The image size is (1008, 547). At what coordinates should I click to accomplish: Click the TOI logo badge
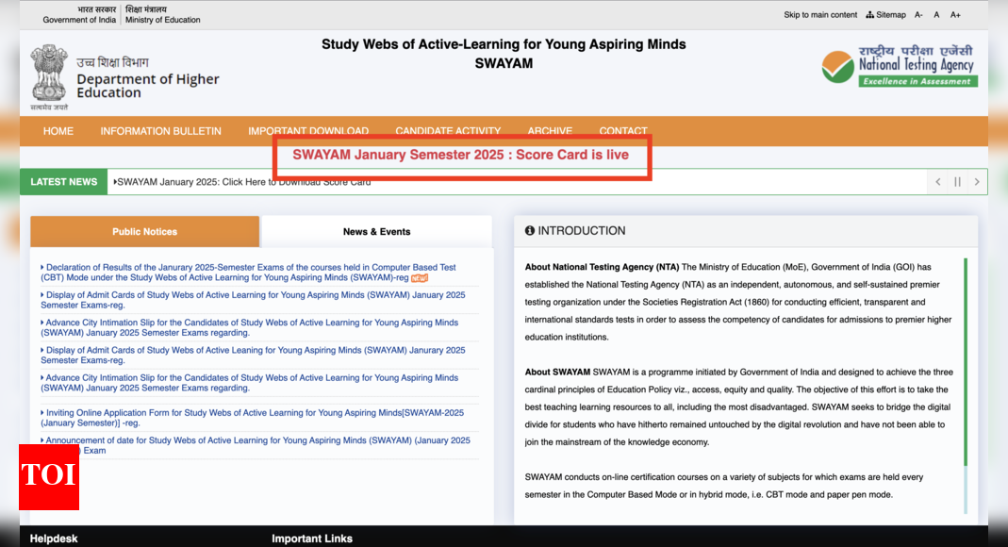click(x=48, y=476)
